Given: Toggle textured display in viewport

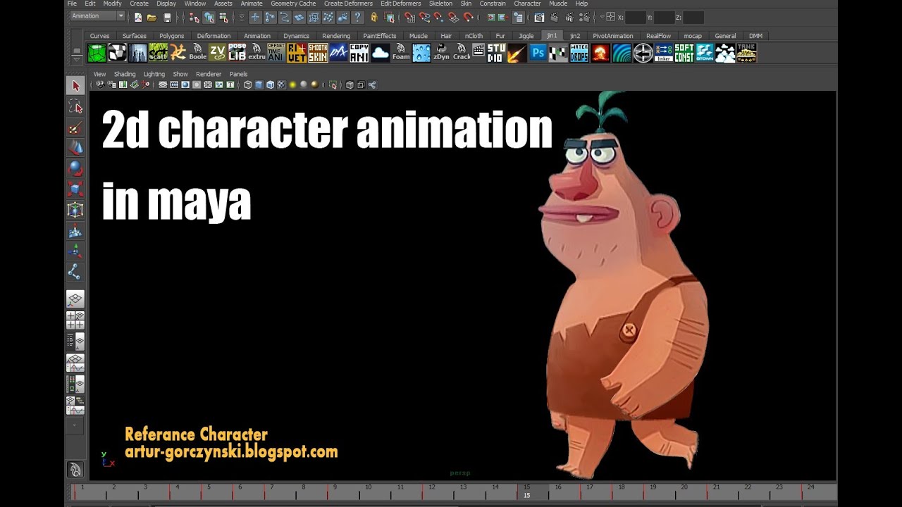Looking at the screenshot, I should click(281, 85).
